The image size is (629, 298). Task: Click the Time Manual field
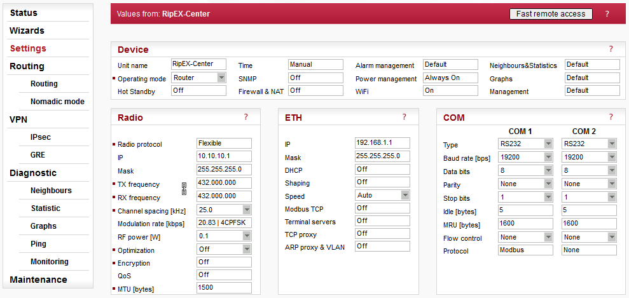pyautogui.click(x=315, y=64)
